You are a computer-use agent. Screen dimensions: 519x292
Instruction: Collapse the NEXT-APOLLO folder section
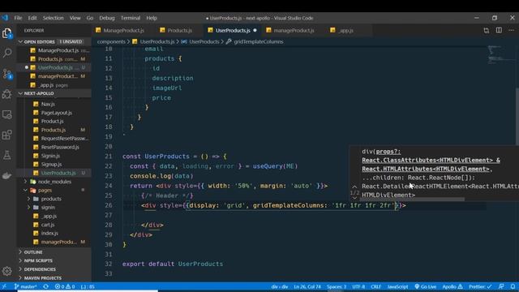click(x=21, y=93)
